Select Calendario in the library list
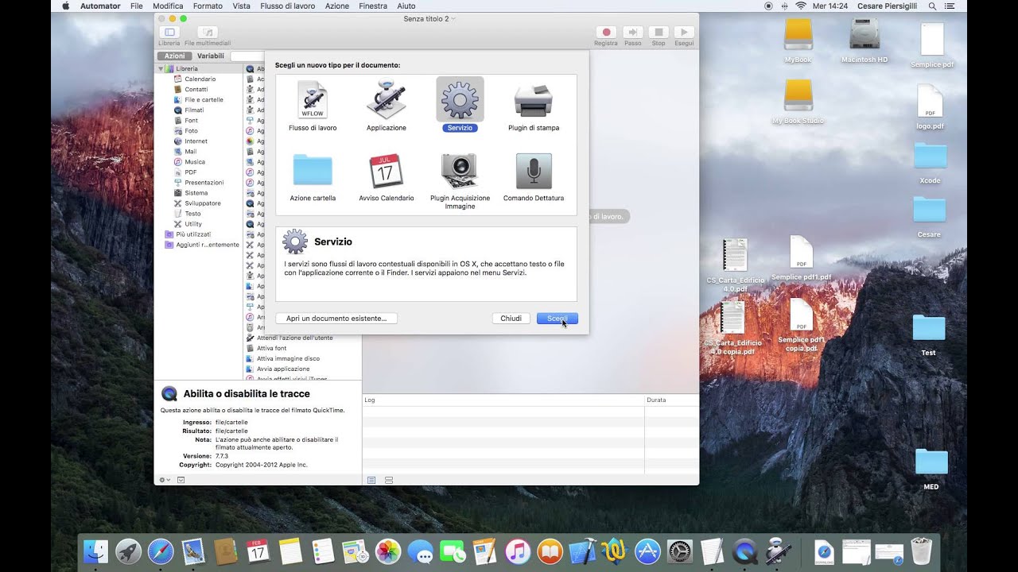The image size is (1018, 572). [200, 79]
